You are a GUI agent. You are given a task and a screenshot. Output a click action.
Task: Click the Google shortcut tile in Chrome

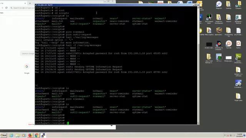pos(27,69)
